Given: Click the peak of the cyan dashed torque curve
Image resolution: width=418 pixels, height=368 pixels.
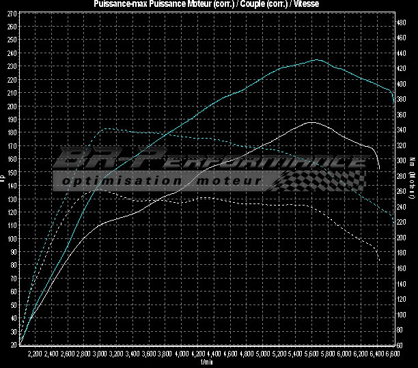Looking at the screenshot, I should tap(104, 128).
